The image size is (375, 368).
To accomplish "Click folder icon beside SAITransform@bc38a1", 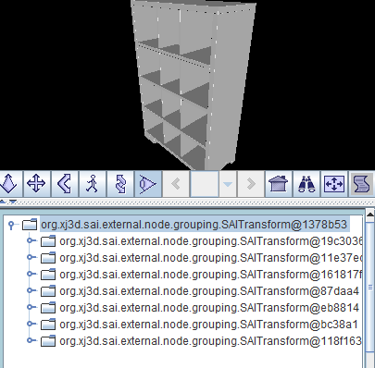I will pos(48,325).
